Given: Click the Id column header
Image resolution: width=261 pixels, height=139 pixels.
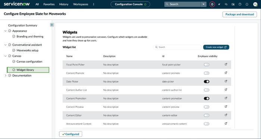Looking at the screenshot, I should [163, 56].
